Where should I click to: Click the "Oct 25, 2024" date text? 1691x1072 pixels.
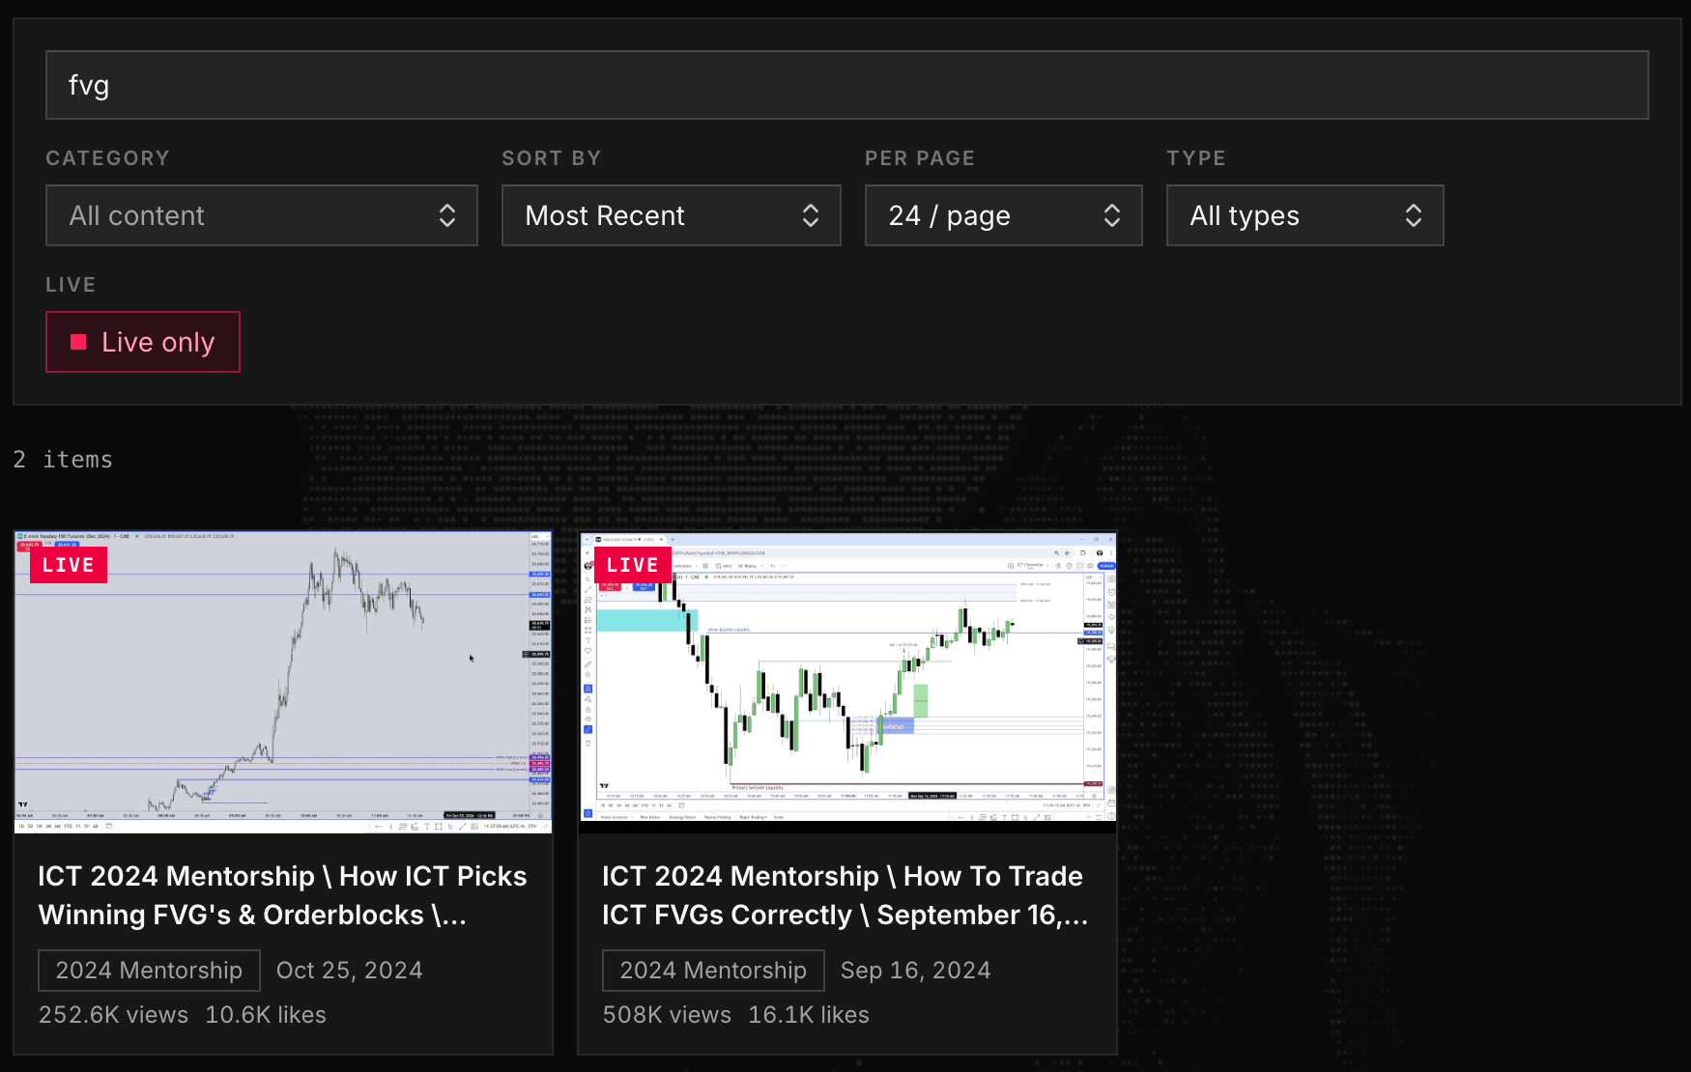350,971
